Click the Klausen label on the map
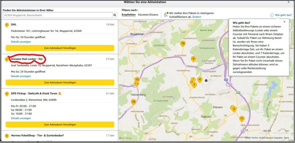The width and height of the screenshot is (295, 143). 218,107
